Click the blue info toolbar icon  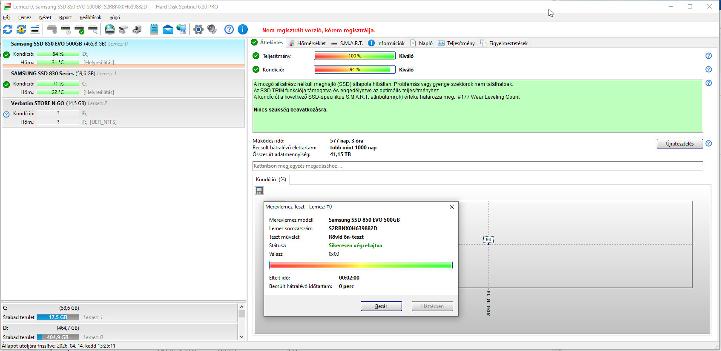tap(243, 29)
